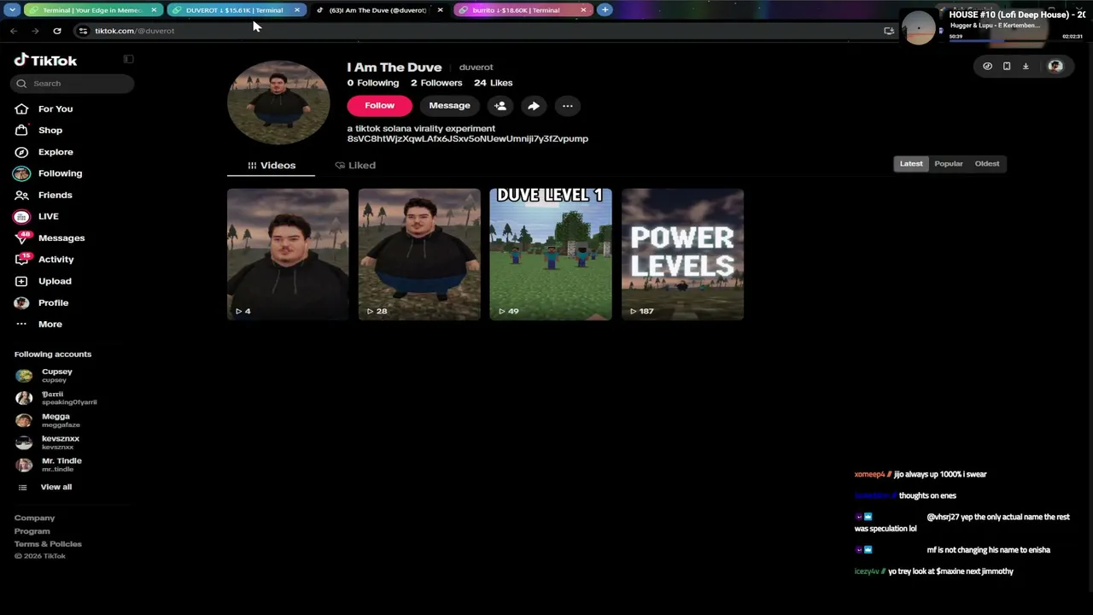The image size is (1093, 615).
Task: Click the add friend icon beside Message
Action: coord(500,106)
